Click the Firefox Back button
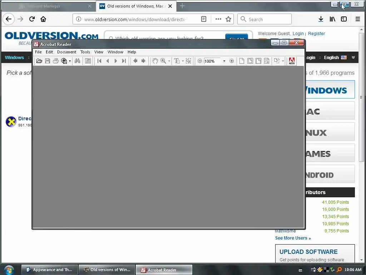Viewport: 366px width, 275px height. (x=9, y=19)
